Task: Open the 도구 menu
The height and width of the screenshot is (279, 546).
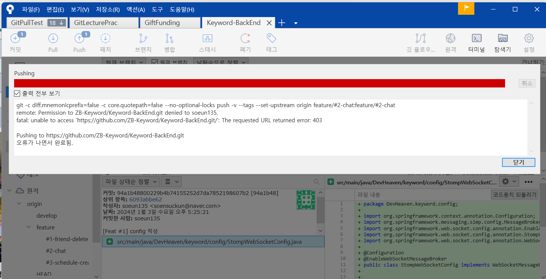Action: click(x=157, y=9)
